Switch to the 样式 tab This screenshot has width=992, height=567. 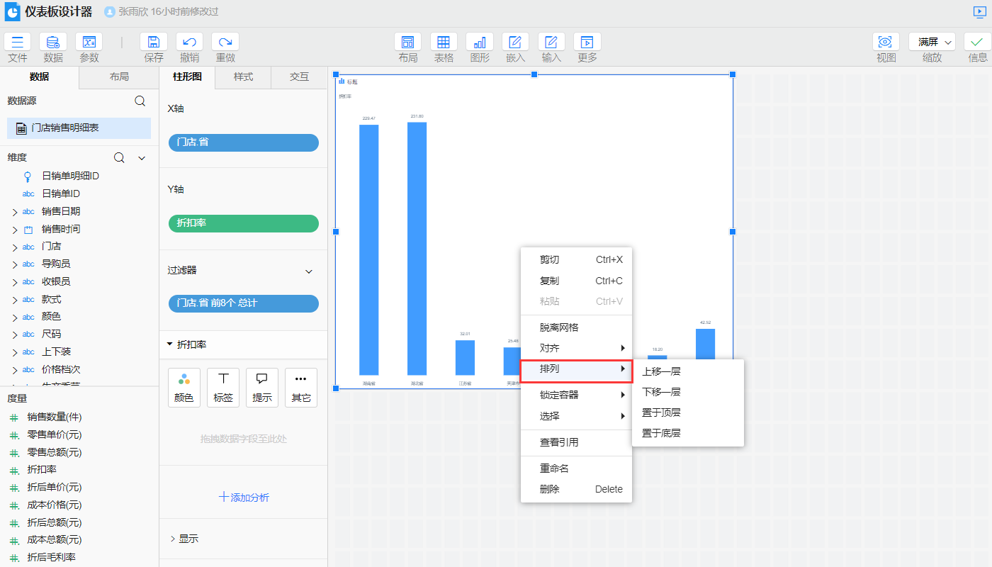pos(243,77)
